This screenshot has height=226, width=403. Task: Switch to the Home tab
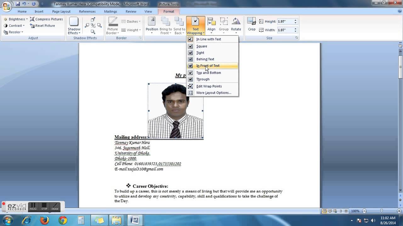[22, 11]
